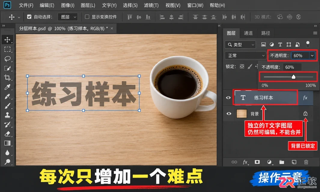Filter layers by shape type
Image resolution: width=320 pixels, height=192 pixels.
point(288,44)
